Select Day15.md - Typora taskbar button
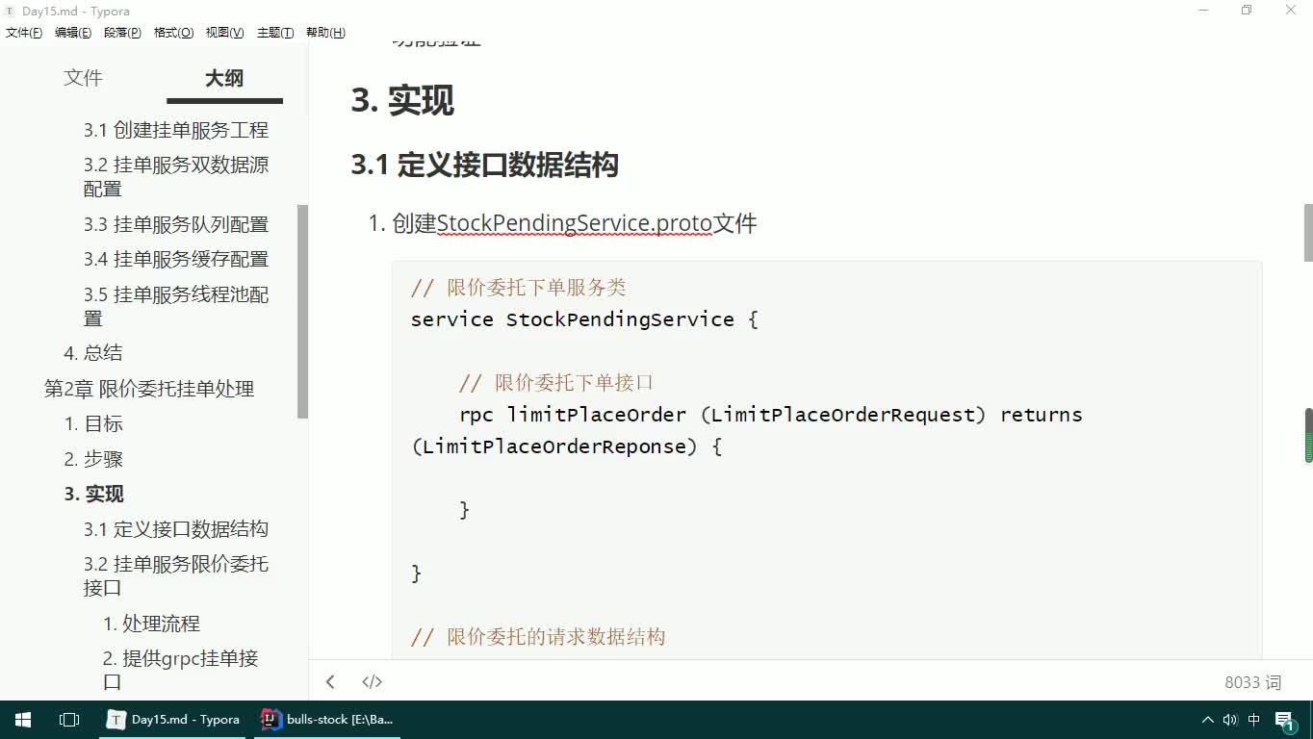 tap(174, 720)
